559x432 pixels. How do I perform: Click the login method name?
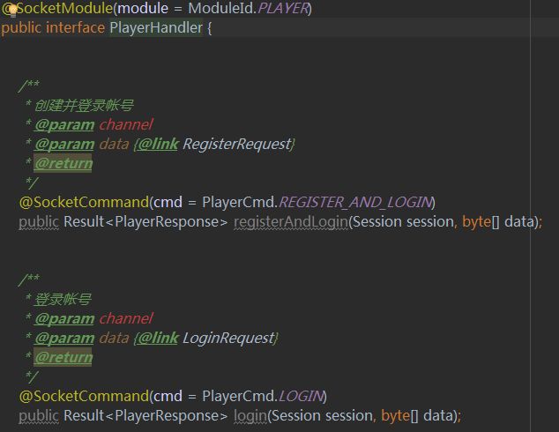(x=250, y=416)
